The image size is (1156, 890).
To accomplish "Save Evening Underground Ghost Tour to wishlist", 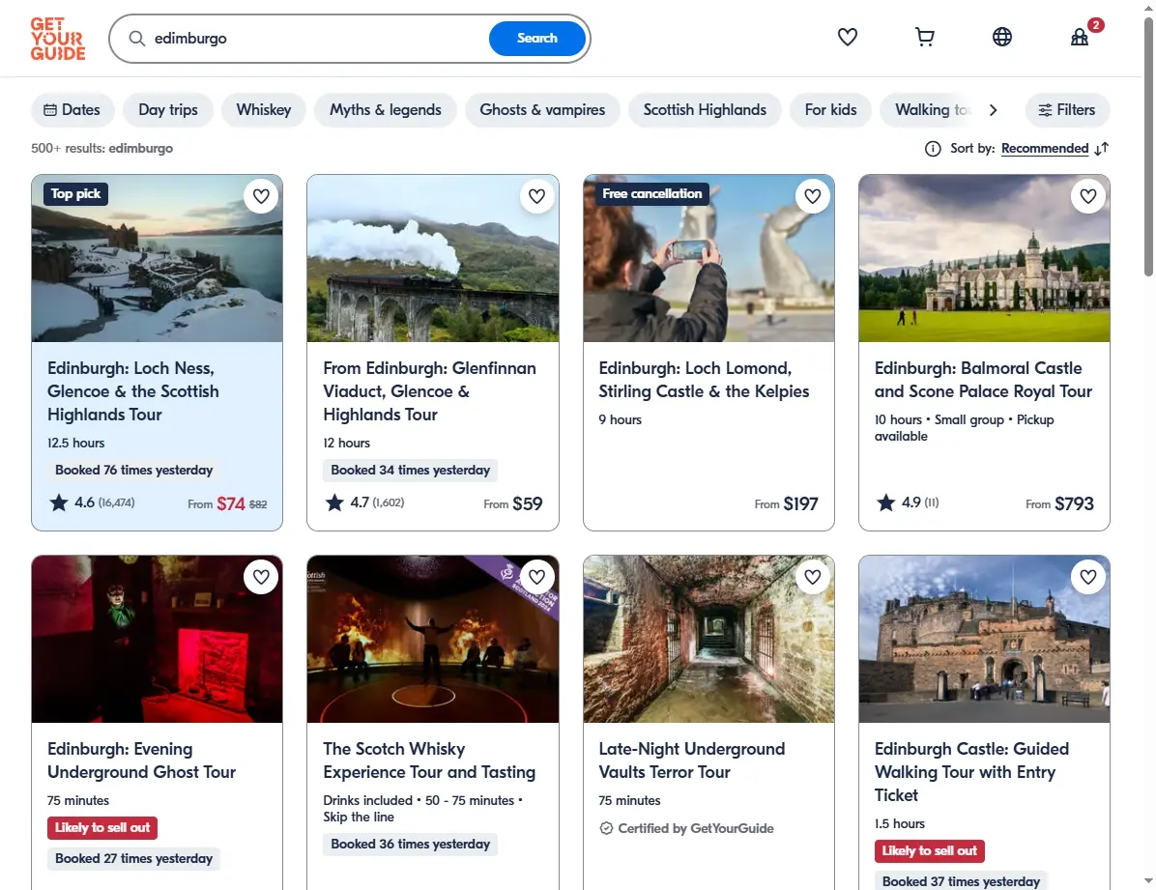I will click(261, 577).
